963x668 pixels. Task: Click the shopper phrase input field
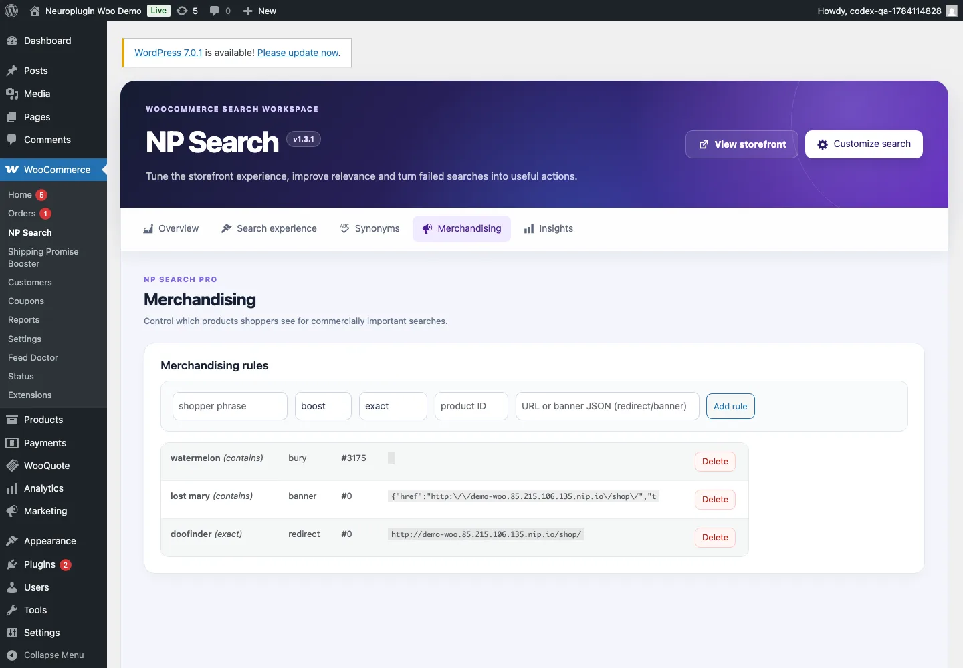point(230,406)
